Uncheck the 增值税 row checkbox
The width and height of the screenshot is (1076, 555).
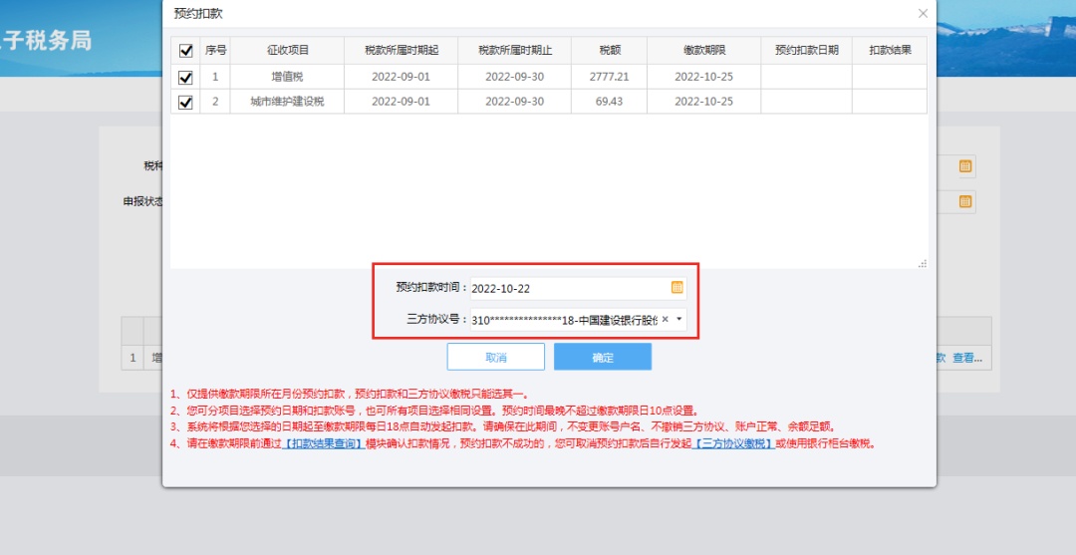click(185, 77)
